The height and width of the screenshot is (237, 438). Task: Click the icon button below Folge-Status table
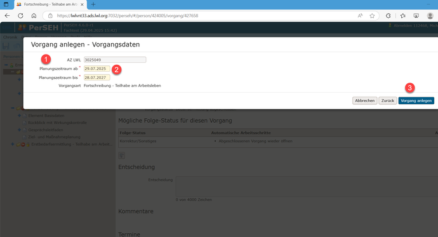pos(121,156)
